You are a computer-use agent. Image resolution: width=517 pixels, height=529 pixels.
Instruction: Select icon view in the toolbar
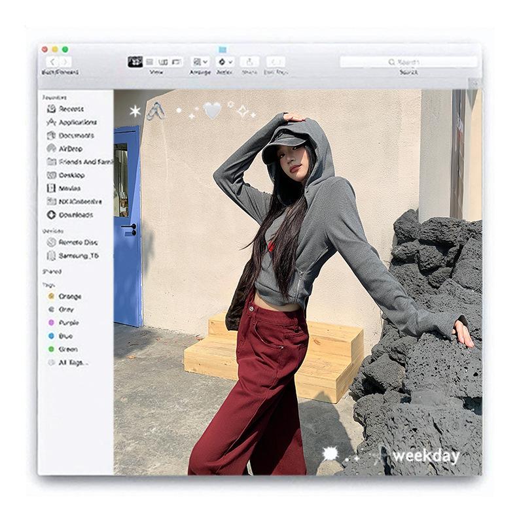[x=135, y=61]
